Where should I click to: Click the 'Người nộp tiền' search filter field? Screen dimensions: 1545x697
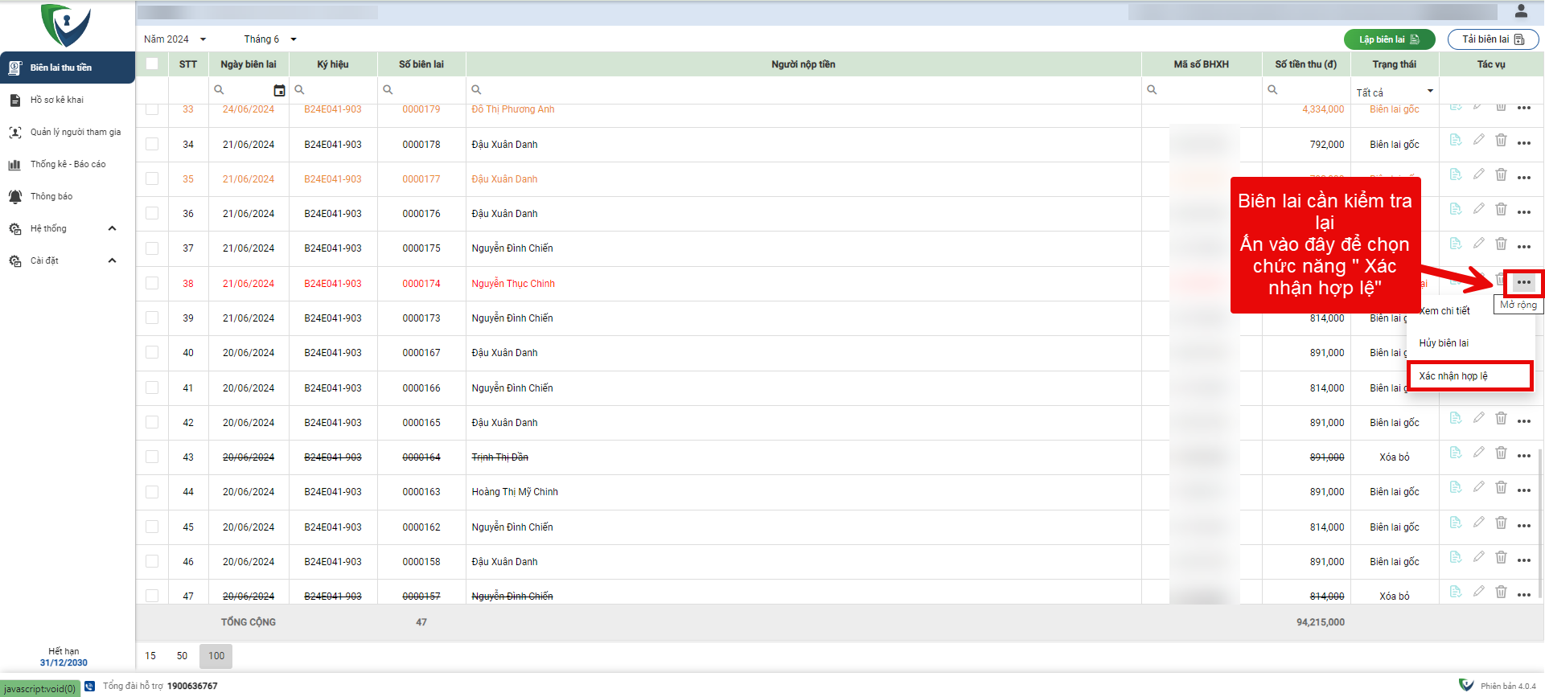(x=804, y=90)
